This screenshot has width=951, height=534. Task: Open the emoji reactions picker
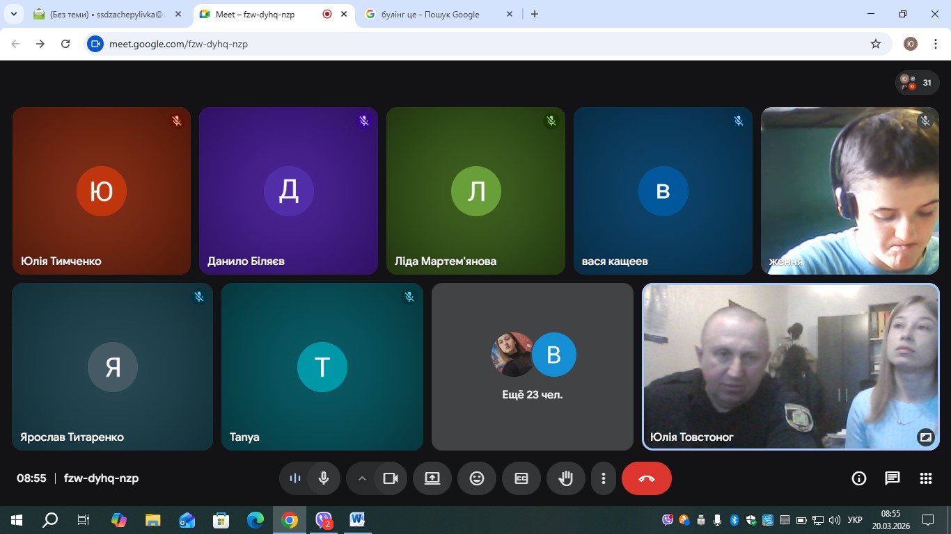477,478
